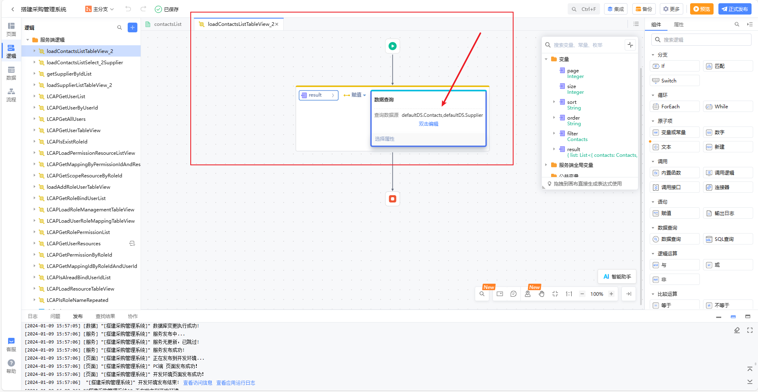Open 问题 tab in bottom panel

pos(55,316)
